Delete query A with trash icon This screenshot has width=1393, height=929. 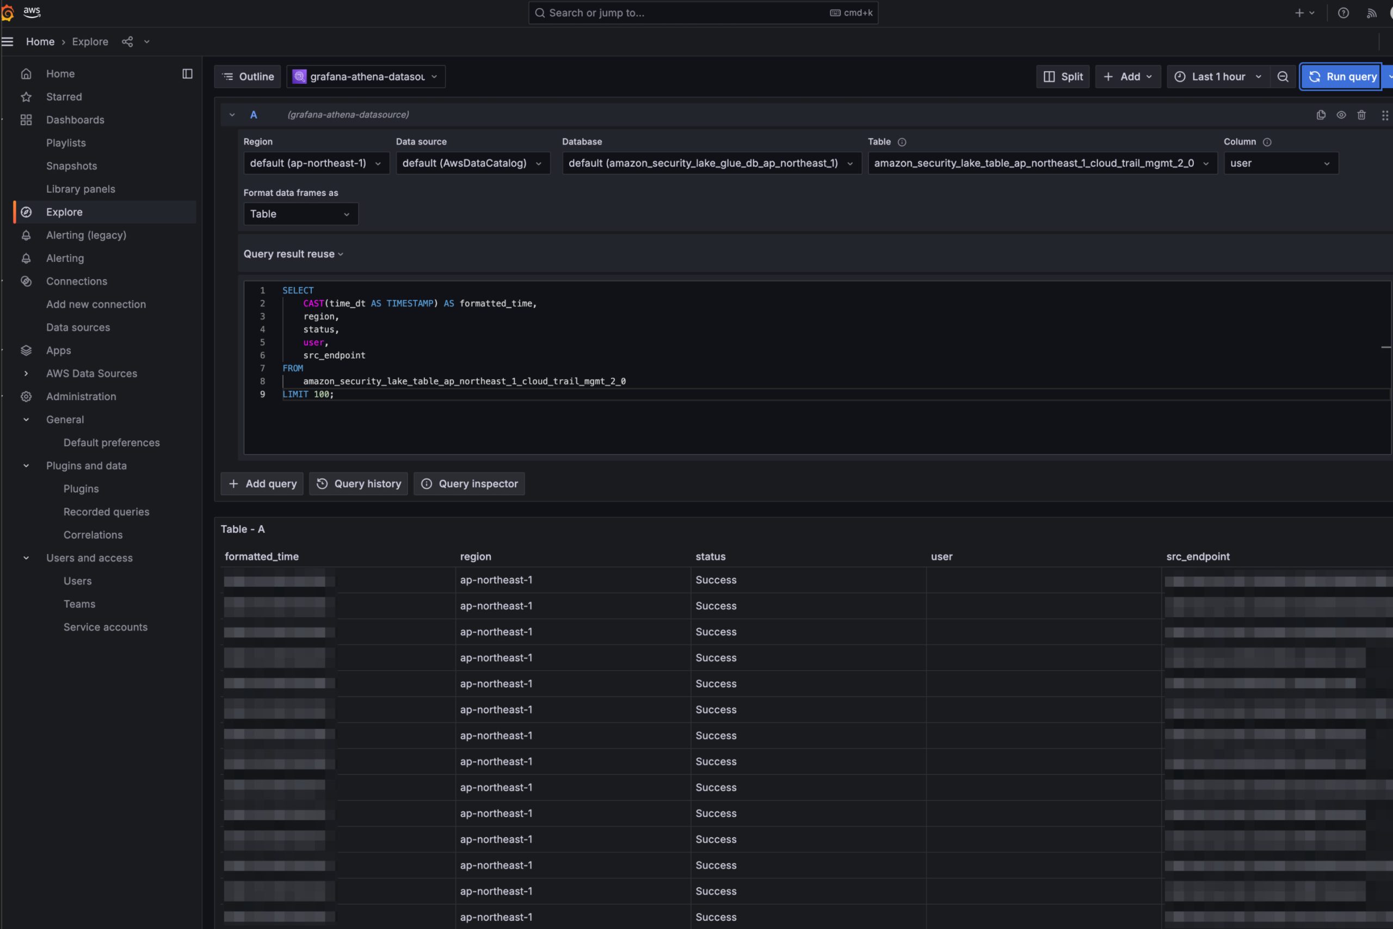pos(1361,115)
